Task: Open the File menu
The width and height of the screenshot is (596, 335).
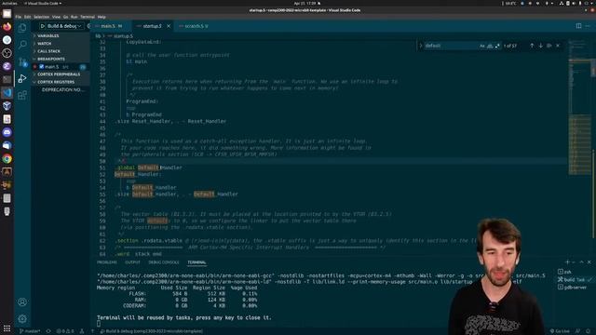Action: pyautogui.click(x=19, y=17)
